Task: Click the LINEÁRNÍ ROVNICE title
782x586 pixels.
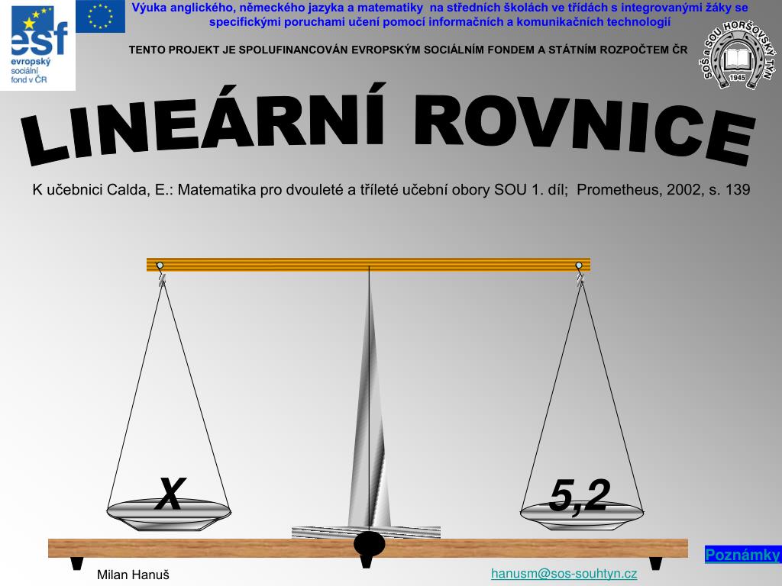Action: (x=388, y=124)
